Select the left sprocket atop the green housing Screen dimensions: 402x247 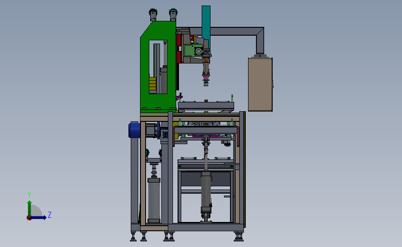153,12
